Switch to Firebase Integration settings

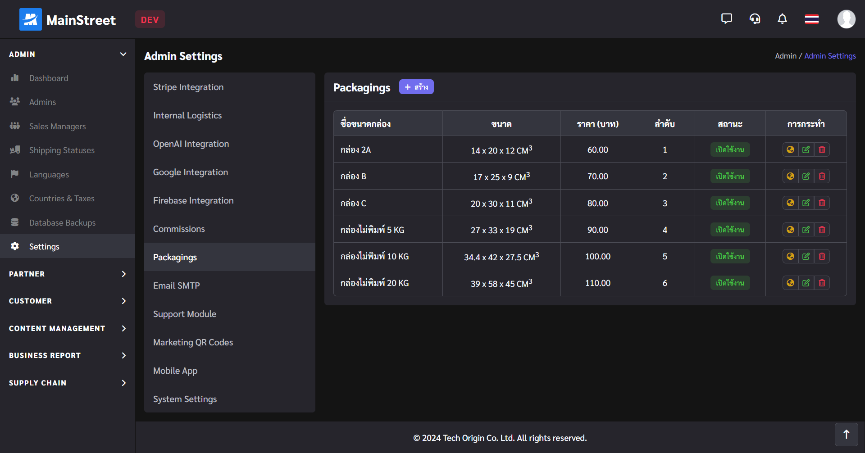230,200
